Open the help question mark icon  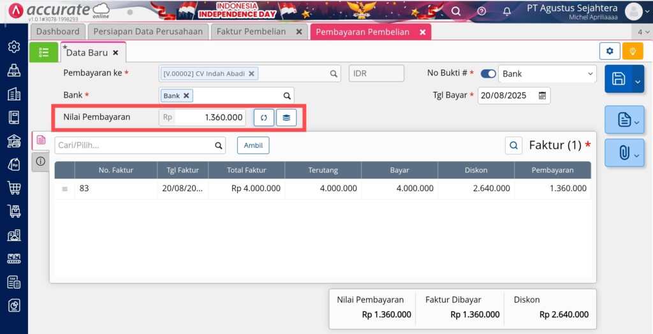point(481,11)
